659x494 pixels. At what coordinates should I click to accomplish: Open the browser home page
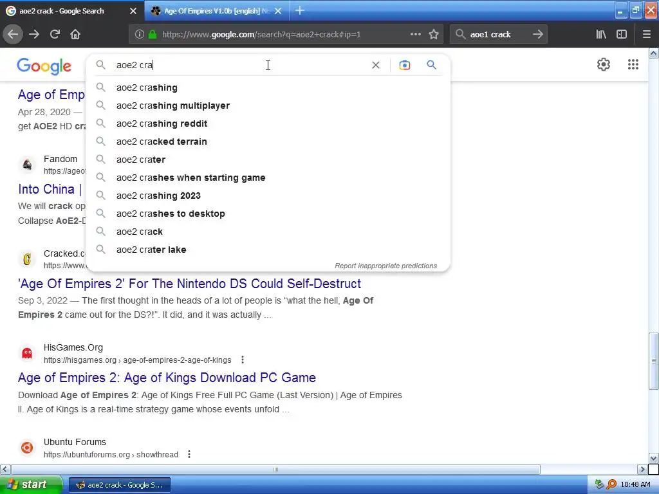[x=75, y=35]
